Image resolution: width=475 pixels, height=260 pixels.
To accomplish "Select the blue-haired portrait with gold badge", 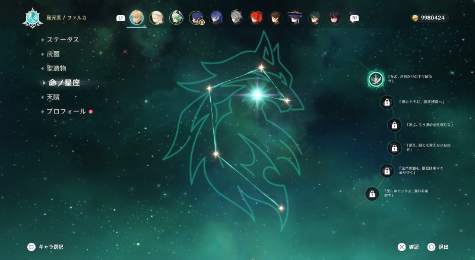I will [x=197, y=18].
